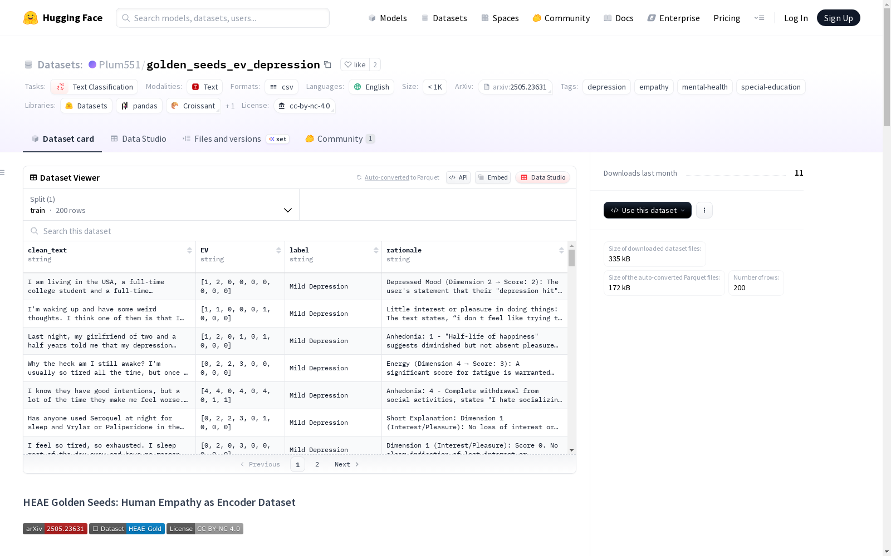Go to page 2 of the dataset
The image size is (891, 556).
click(x=317, y=464)
